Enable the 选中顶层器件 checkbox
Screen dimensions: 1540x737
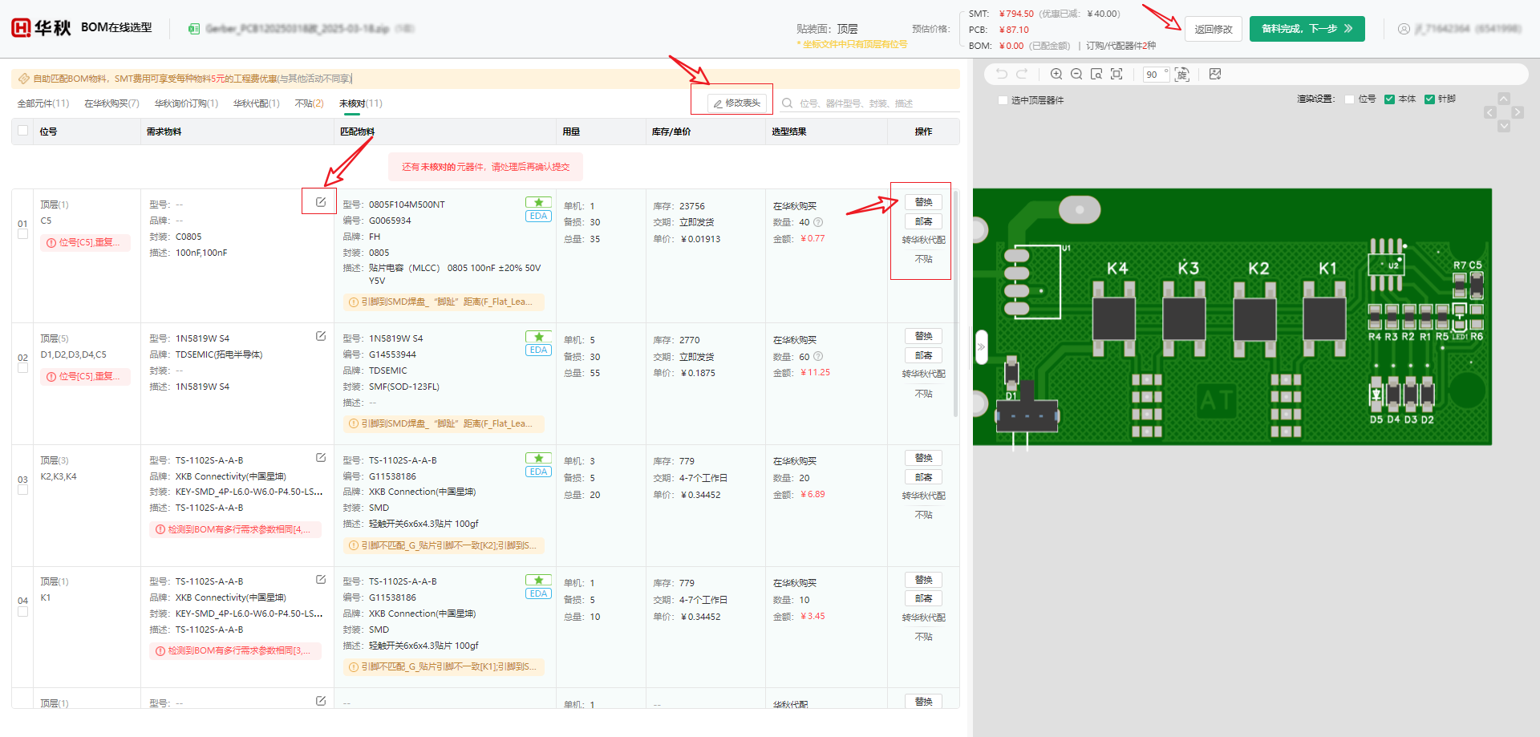click(x=1003, y=100)
